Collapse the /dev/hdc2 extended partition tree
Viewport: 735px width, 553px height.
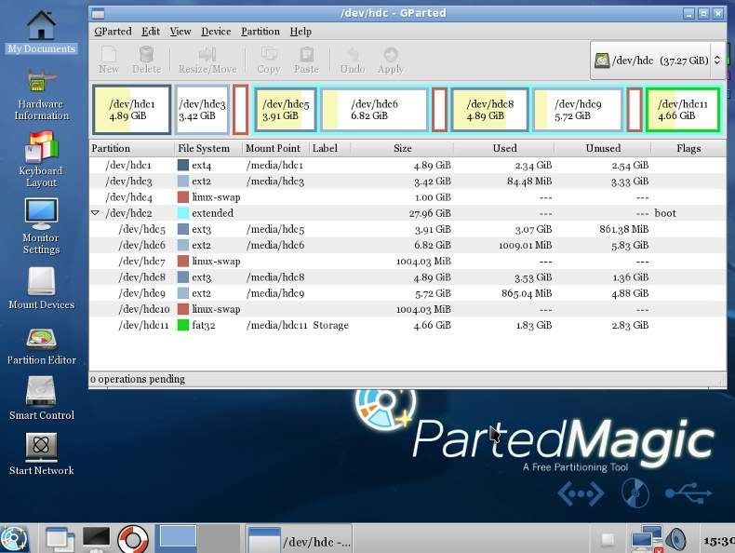[95, 213]
